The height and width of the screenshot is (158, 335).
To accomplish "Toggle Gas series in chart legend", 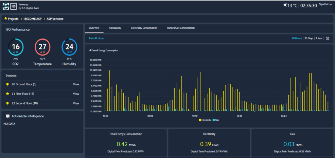I will pyautogui.click(x=216, y=120).
